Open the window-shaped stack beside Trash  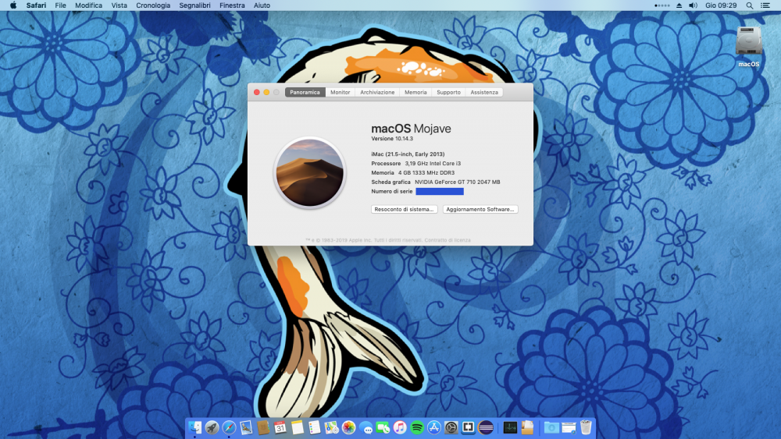[x=569, y=427]
